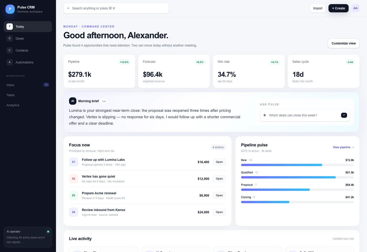Click the Pipeline $279.1k card
The height and width of the screenshot is (252, 367).
click(99, 71)
